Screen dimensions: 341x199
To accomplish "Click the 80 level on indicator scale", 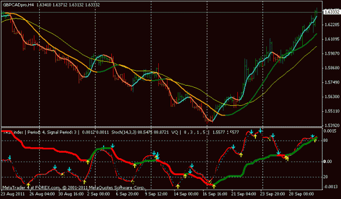I will 326,141.
